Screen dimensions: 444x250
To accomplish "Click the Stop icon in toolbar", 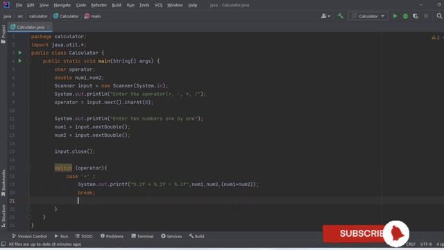I will coord(426,16).
